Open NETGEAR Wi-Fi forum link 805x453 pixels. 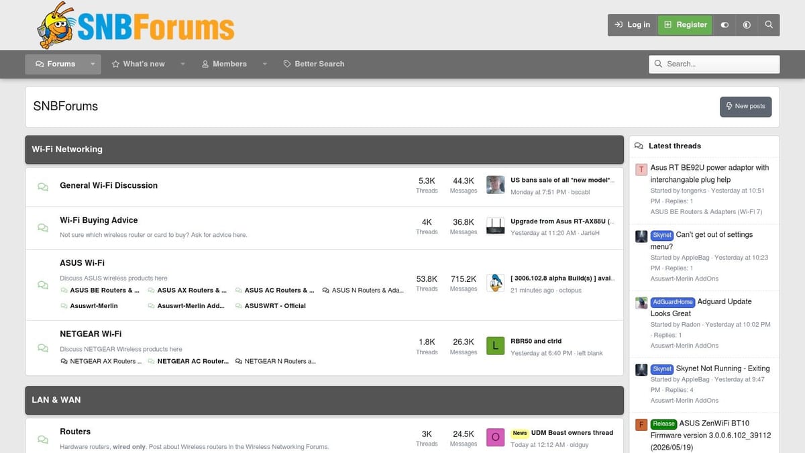tap(91, 334)
